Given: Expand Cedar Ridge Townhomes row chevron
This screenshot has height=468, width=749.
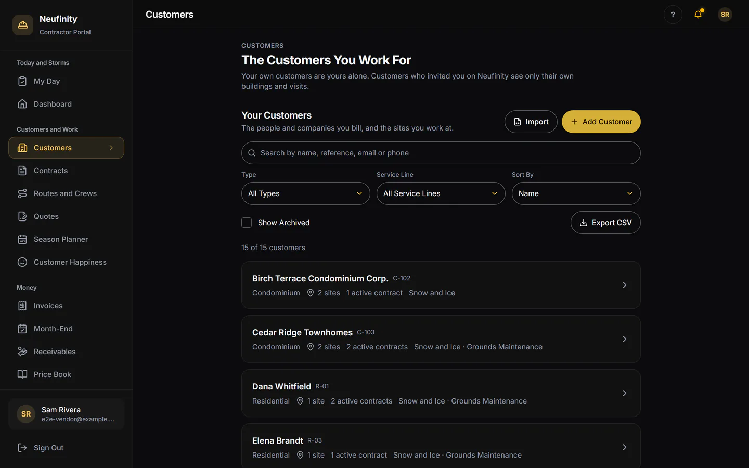Looking at the screenshot, I should pos(625,339).
